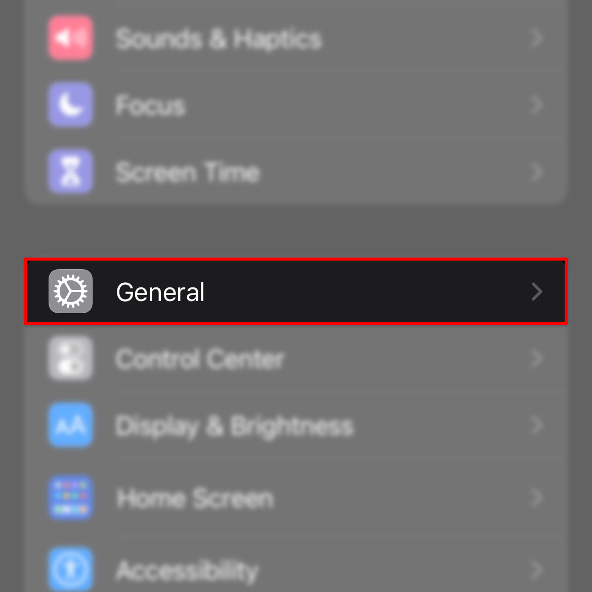The width and height of the screenshot is (592, 592).
Task: Open Screen Time via right chevron
Action: [537, 172]
